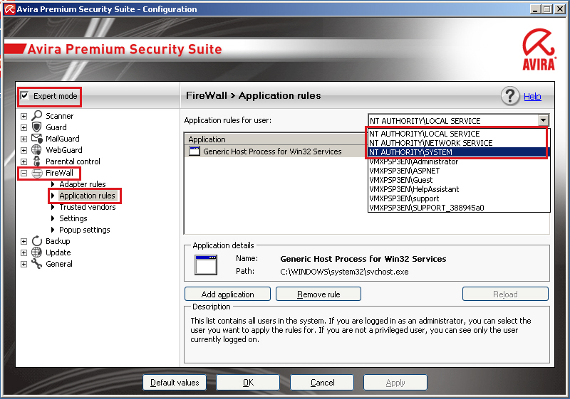The width and height of the screenshot is (570, 399).
Task: Click the svchost.exe path text
Action: click(x=344, y=272)
